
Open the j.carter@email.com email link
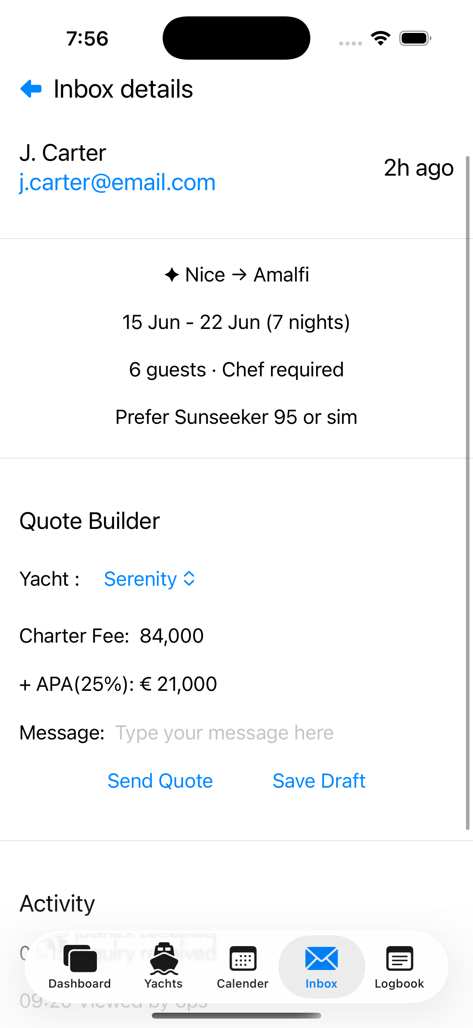coord(117,182)
